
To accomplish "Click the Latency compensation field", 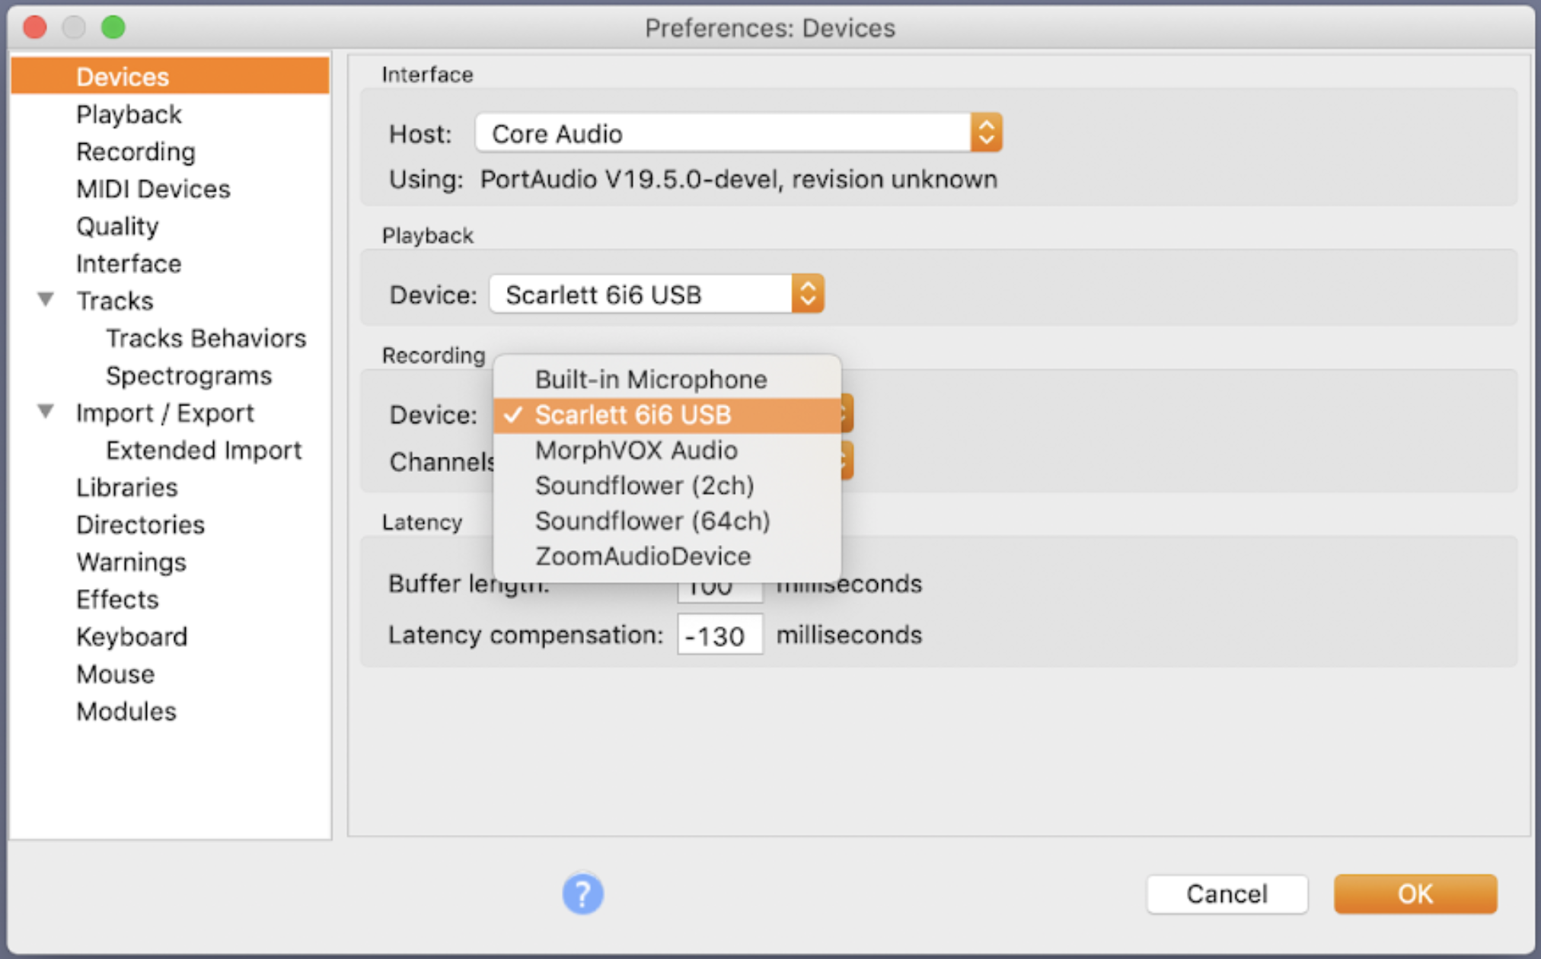I will pos(719,635).
